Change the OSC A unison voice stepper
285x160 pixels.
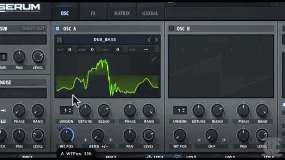(67, 110)
